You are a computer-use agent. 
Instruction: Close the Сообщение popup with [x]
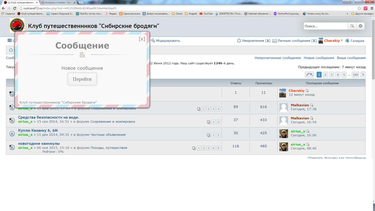[142, 39]
